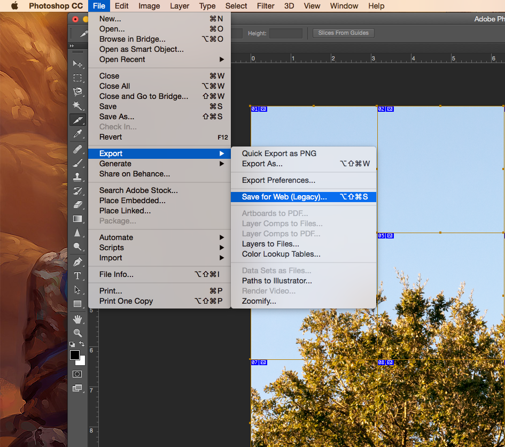505x447 pixels.
Task: Click slice 02 badge icon
Action: (390, 109)
